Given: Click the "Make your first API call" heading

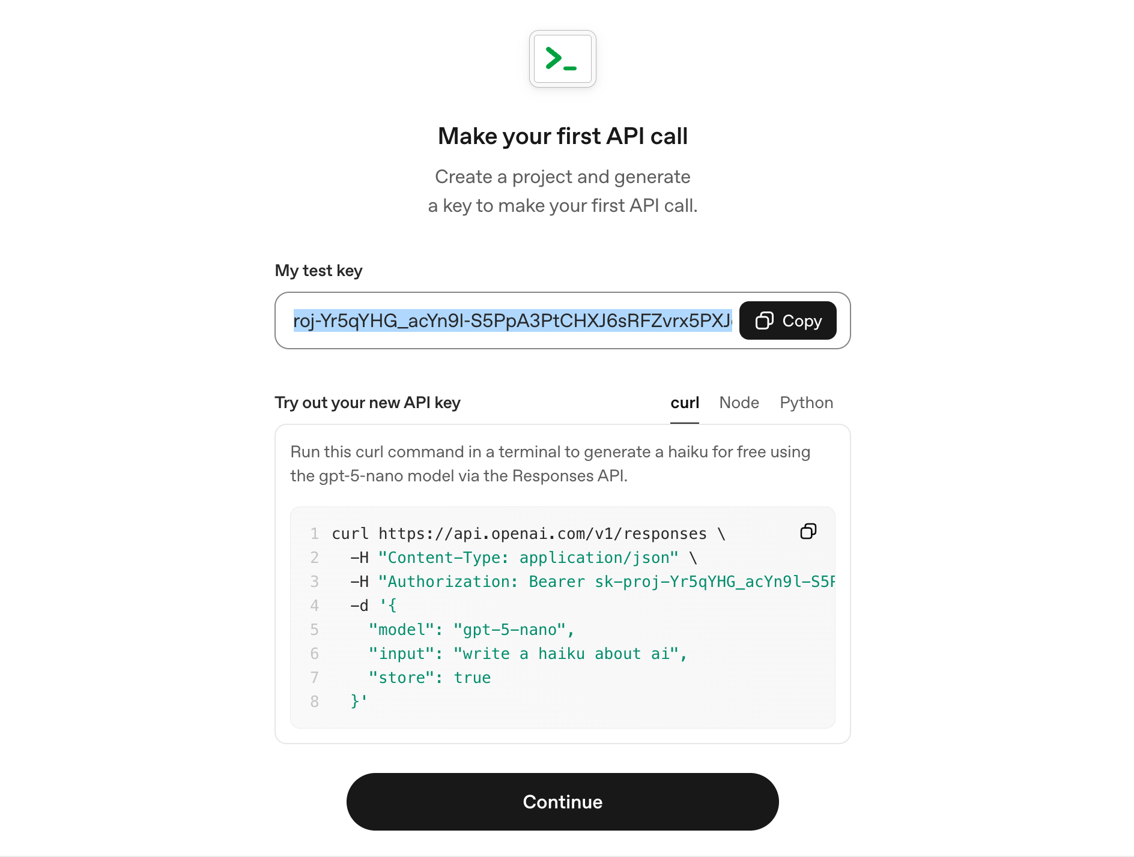Looking at the screenshot, I should (x=562, y=136).
